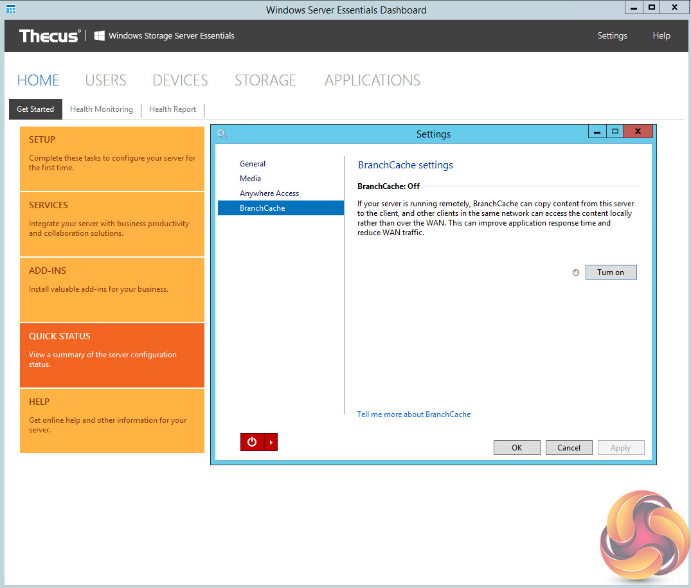Screen dimensions: 691x588
Task: Open the DEVICES section
Action: pyautogui.click(x=180, y=80)
